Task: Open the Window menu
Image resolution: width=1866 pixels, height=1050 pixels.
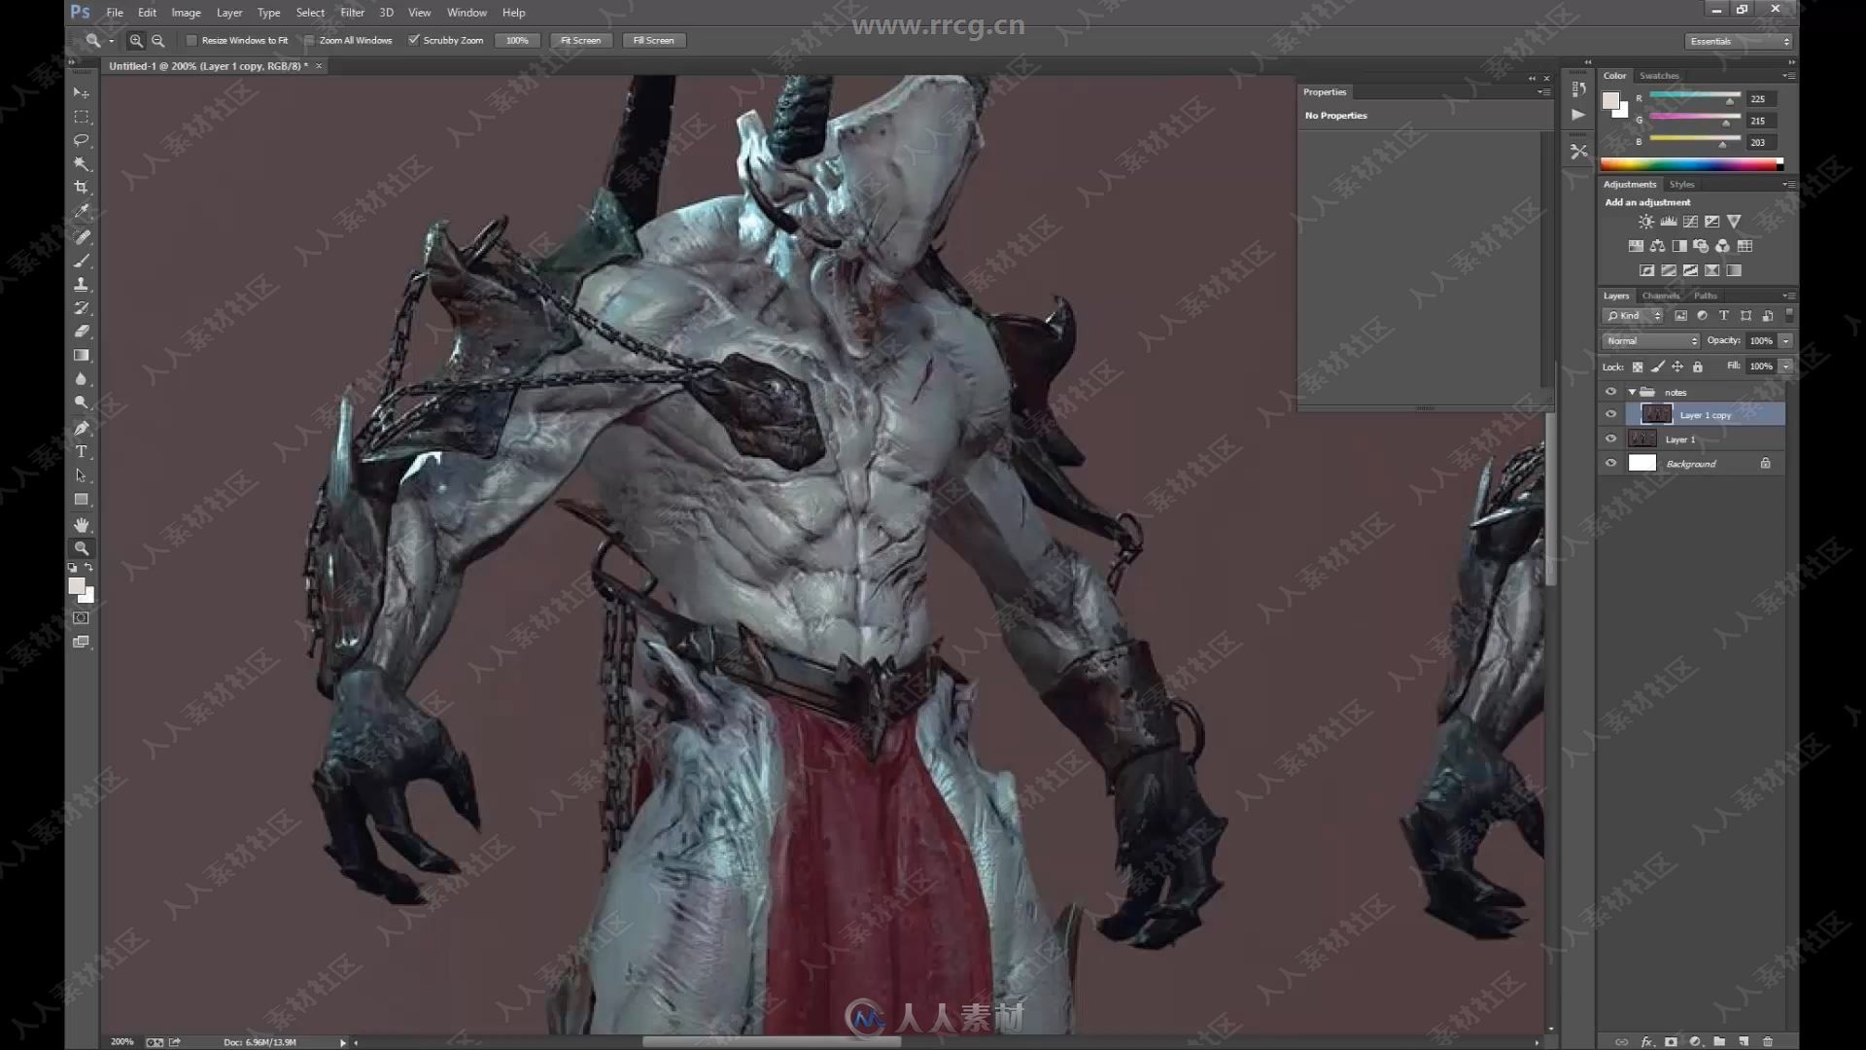Action: pyautogui.click(x=466, y=13)
